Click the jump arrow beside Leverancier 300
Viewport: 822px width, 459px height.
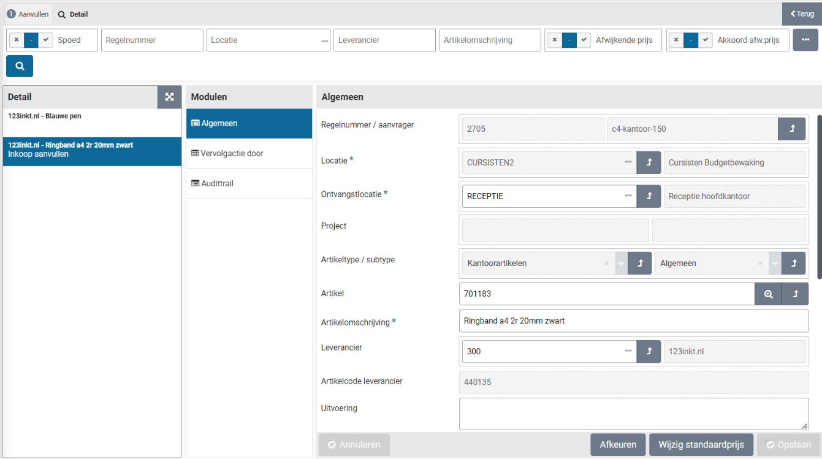click(649, 351)
